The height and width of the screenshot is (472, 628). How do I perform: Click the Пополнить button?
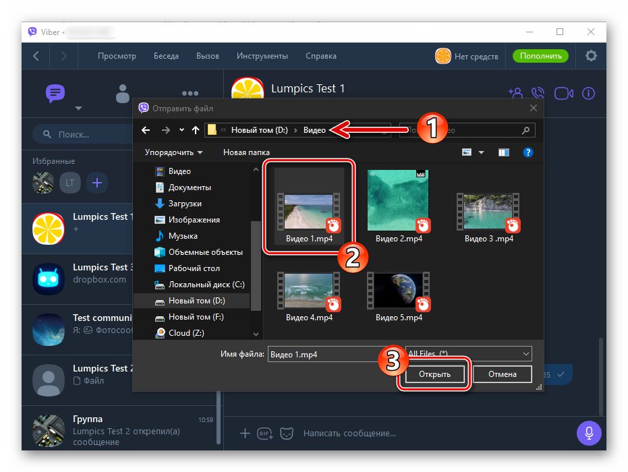540,56
